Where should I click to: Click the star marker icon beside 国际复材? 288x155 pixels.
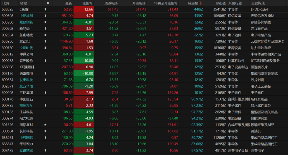[45, 125]
